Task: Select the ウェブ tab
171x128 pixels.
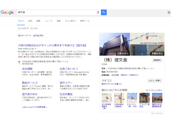Action: pos(21,21)
